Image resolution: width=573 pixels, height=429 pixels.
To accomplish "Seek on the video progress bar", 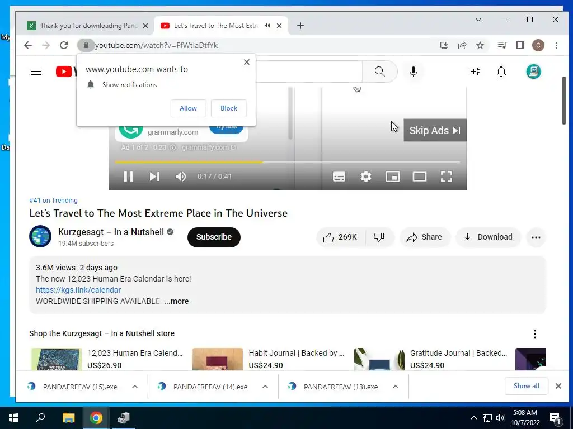I will point(287,161).
